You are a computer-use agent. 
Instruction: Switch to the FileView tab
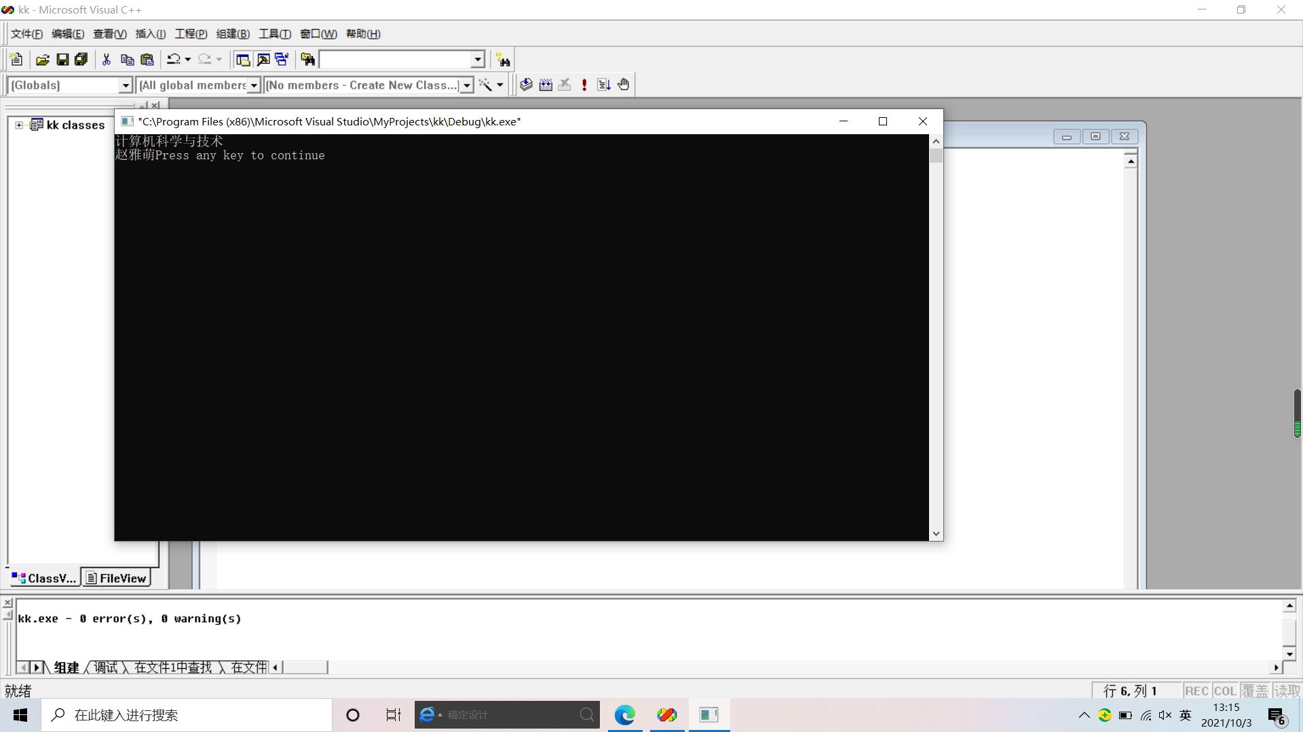(116, 578)
